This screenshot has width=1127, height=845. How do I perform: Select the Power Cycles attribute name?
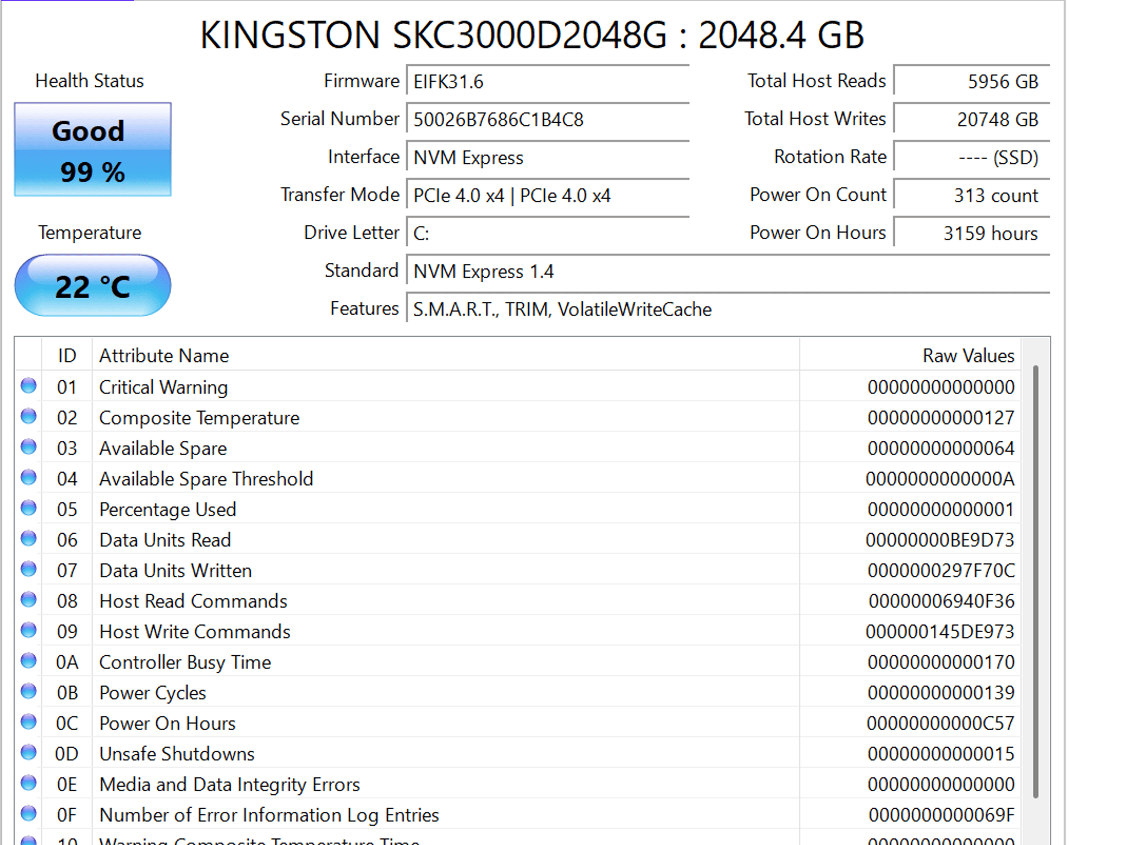[152, 693]
